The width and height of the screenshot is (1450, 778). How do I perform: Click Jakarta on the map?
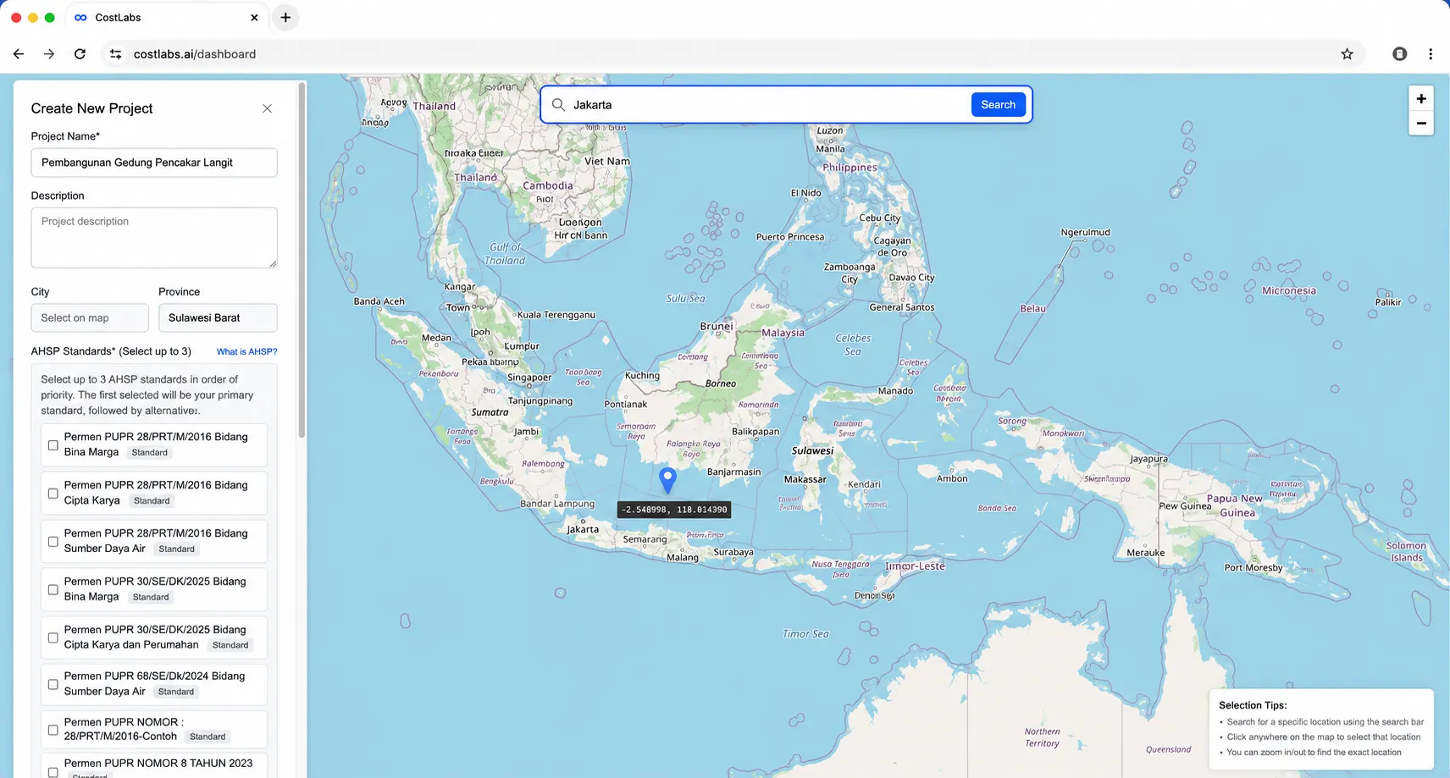583,529
